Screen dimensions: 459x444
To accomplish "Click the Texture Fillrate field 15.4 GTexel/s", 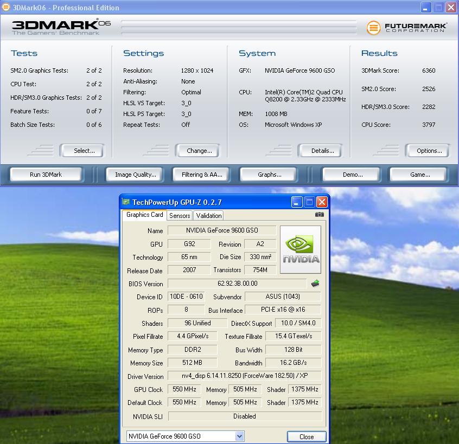I will pyautogui.click(x=294, y=336).
